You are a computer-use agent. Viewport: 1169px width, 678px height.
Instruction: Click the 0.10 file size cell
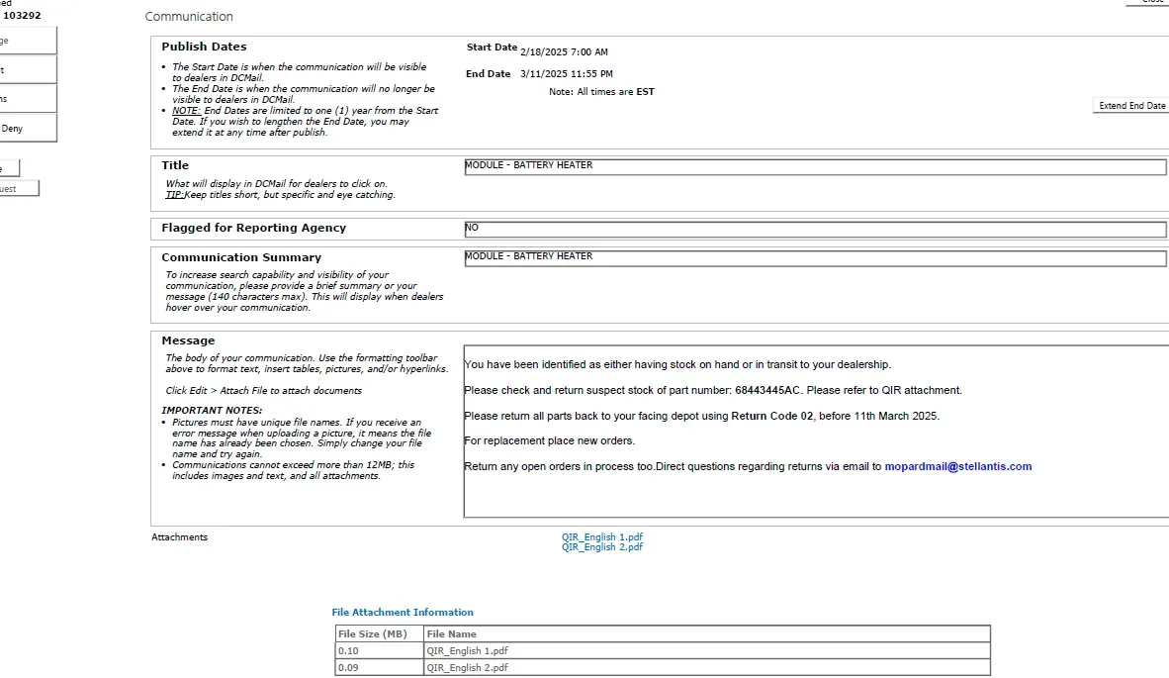[x=380, y=650]
